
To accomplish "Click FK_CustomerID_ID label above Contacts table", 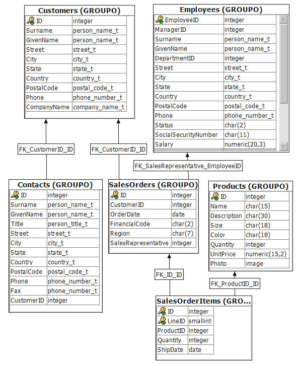I will tap(46, 149).
